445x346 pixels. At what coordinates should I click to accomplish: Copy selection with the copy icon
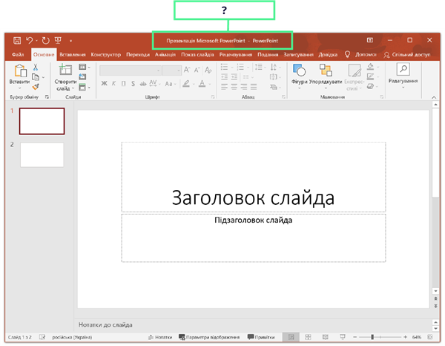point(36,77)
